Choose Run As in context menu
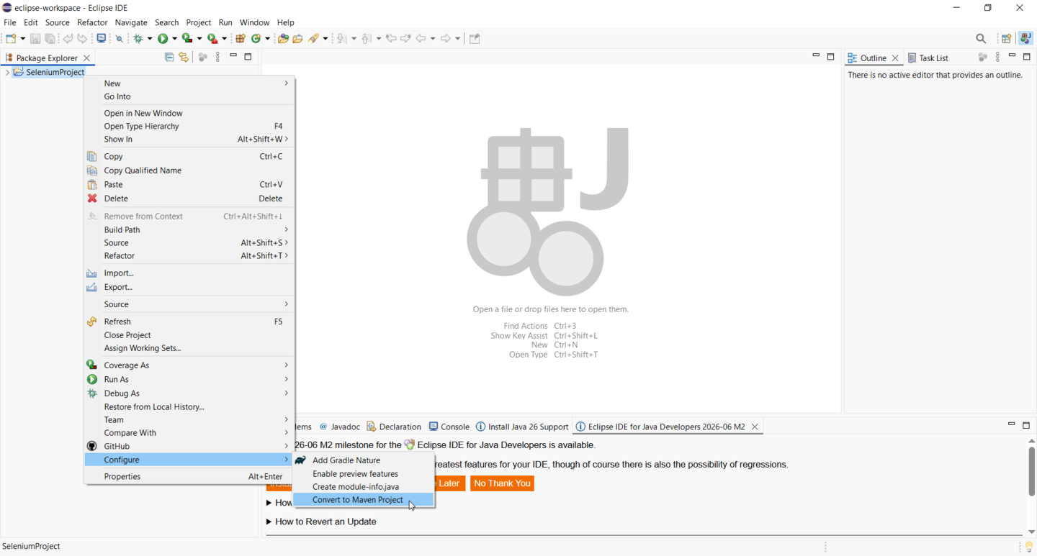This screenshot has height=556, width=1037. [x=189, y=379]
